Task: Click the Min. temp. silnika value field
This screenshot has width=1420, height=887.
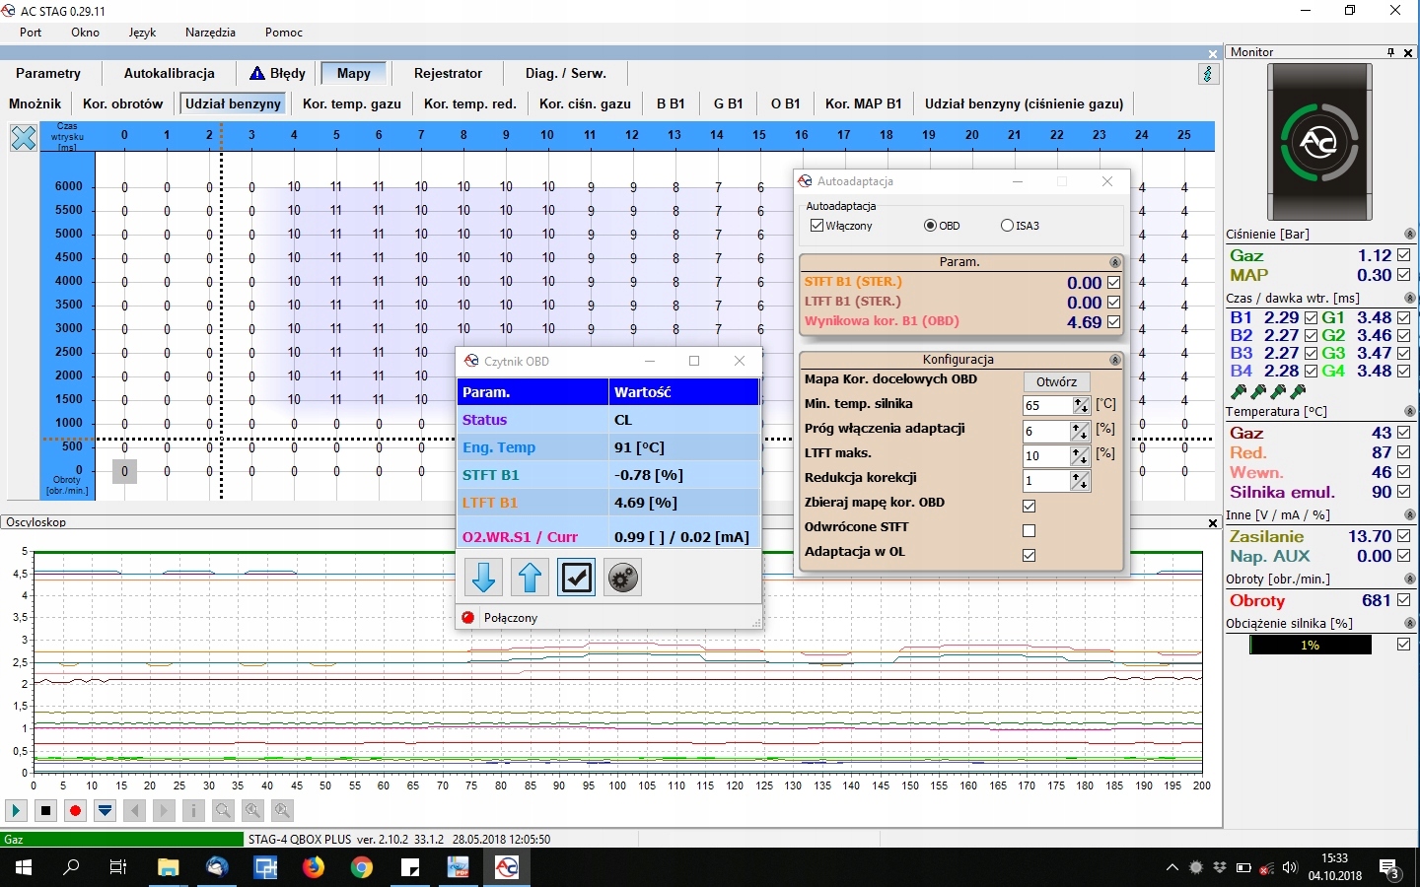Action: pos(1047,406)
